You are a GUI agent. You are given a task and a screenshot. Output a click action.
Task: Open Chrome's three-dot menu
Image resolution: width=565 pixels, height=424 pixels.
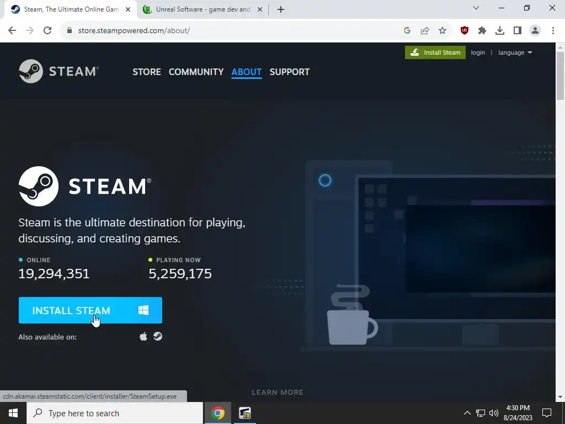[553, 31]
